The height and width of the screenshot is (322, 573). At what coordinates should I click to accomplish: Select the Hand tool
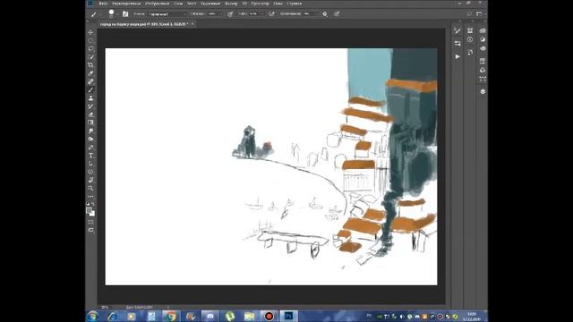point(90,180)
